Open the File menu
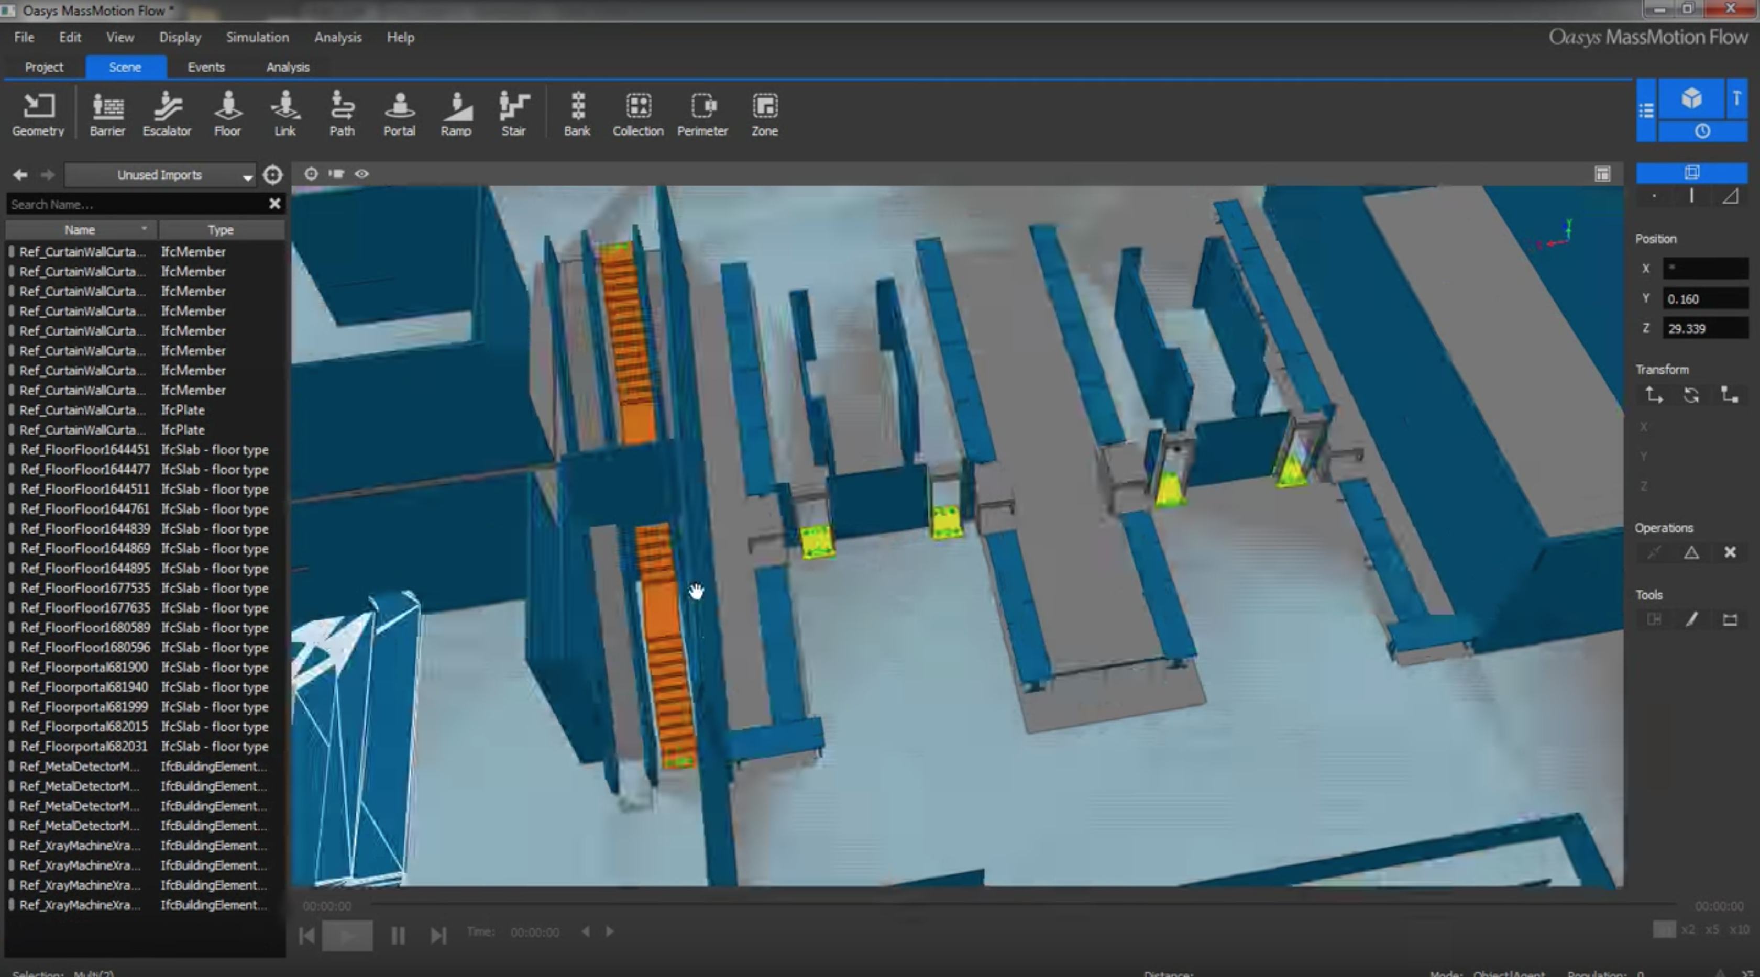 pyautogui.click(x=24, y=38)
